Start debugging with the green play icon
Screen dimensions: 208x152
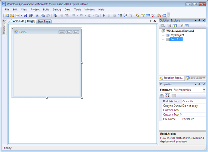coord(104,15)
